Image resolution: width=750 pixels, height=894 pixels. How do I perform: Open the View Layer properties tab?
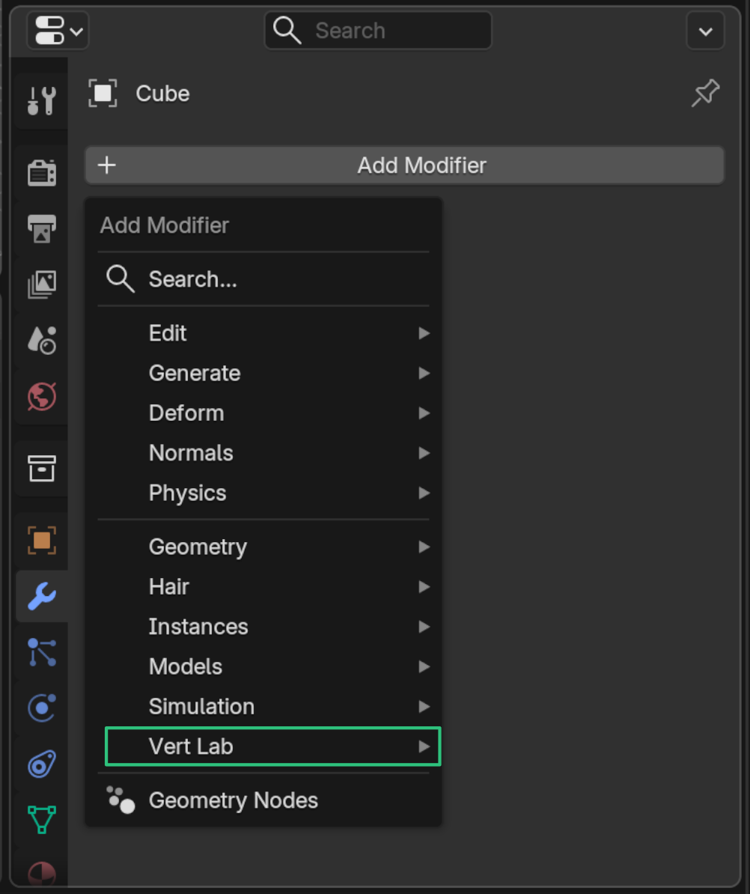[x=42, y=284]
